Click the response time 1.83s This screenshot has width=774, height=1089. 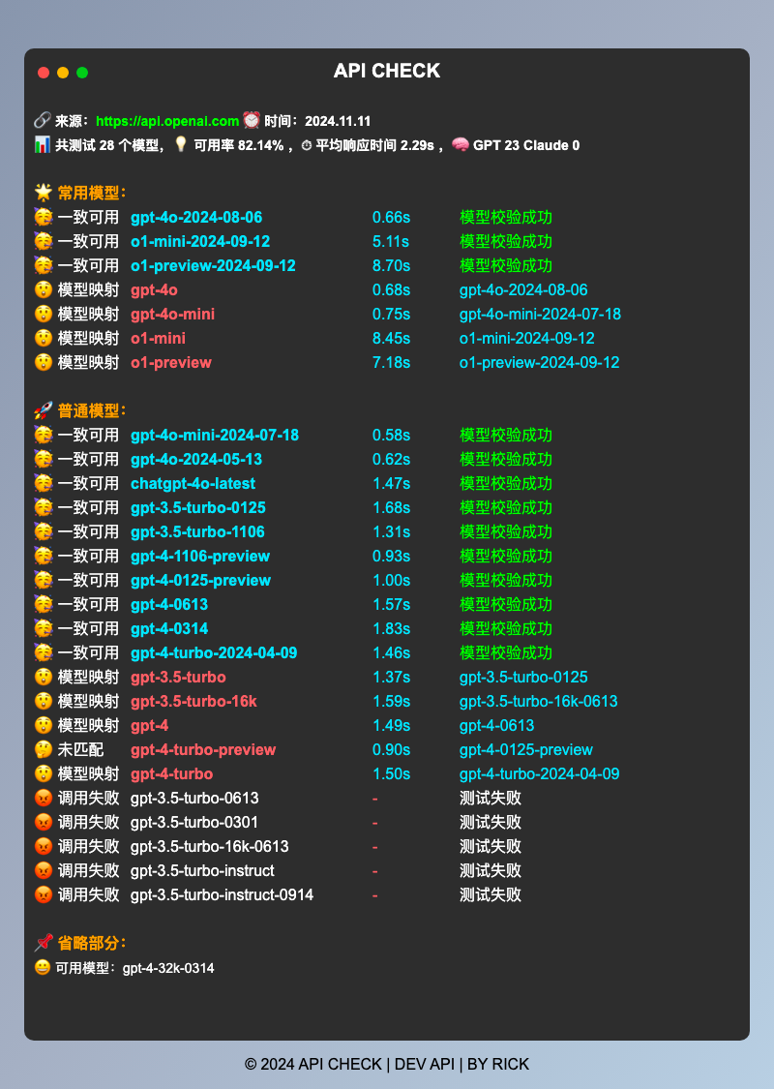391,628
